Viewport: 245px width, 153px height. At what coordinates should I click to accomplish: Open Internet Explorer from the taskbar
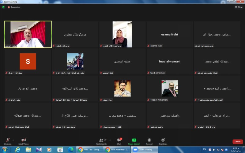pos(18,150)
